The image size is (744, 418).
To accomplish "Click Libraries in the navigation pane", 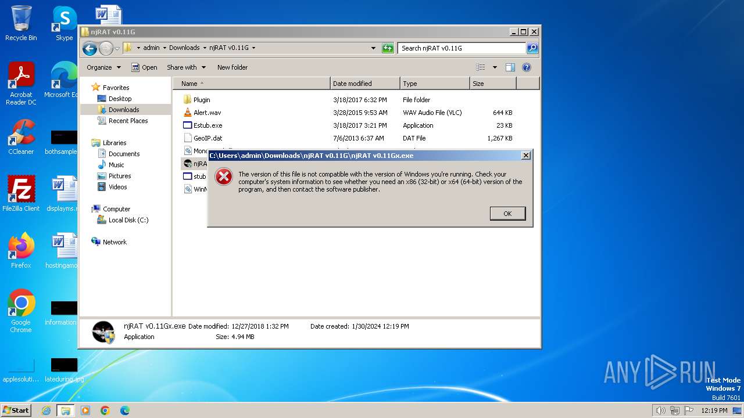I will (115, 143).
